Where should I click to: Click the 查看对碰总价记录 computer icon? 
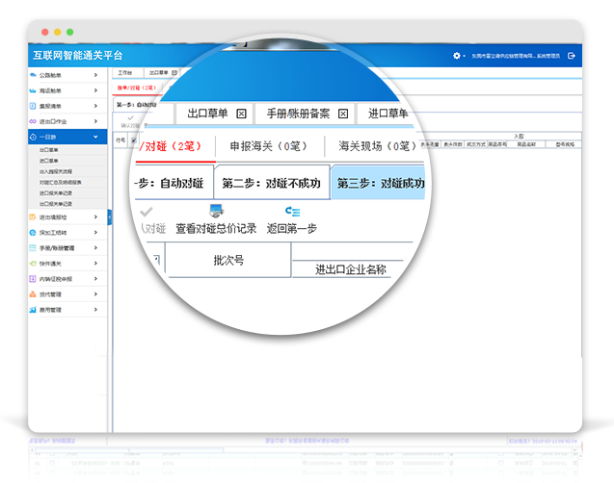coord(215,212)
